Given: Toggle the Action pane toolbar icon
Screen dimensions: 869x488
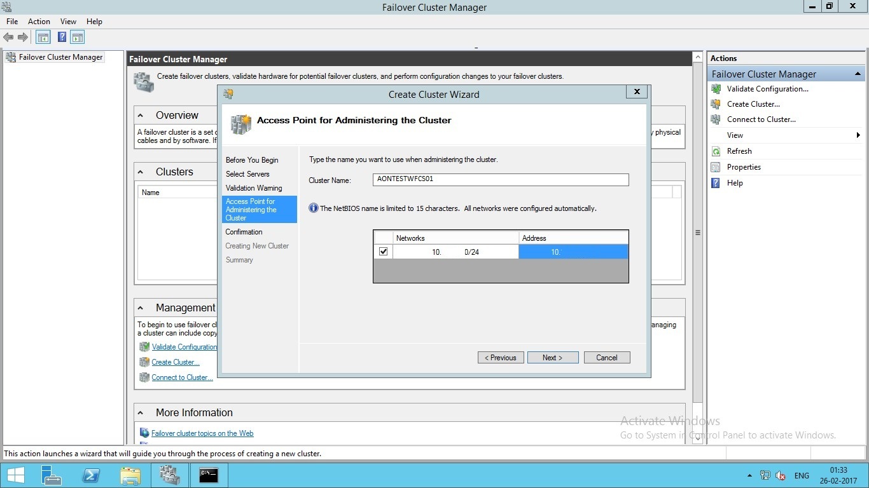Looking at the screenshot, I should pos(78,37).
